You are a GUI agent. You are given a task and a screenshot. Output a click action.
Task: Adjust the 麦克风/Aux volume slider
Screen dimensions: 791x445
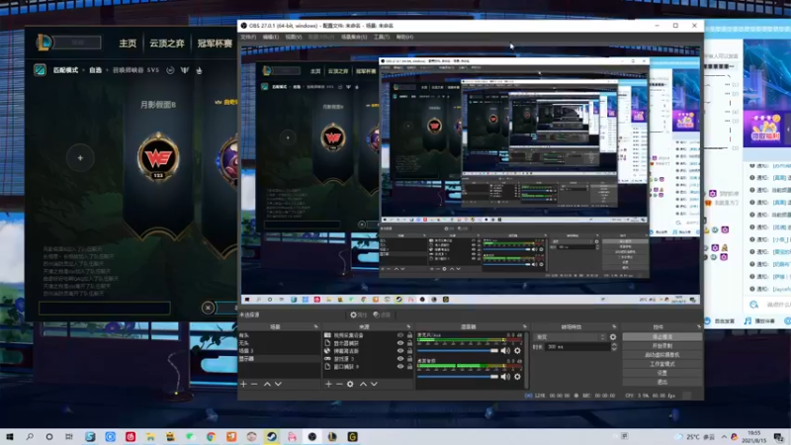[x=457, y=351]
